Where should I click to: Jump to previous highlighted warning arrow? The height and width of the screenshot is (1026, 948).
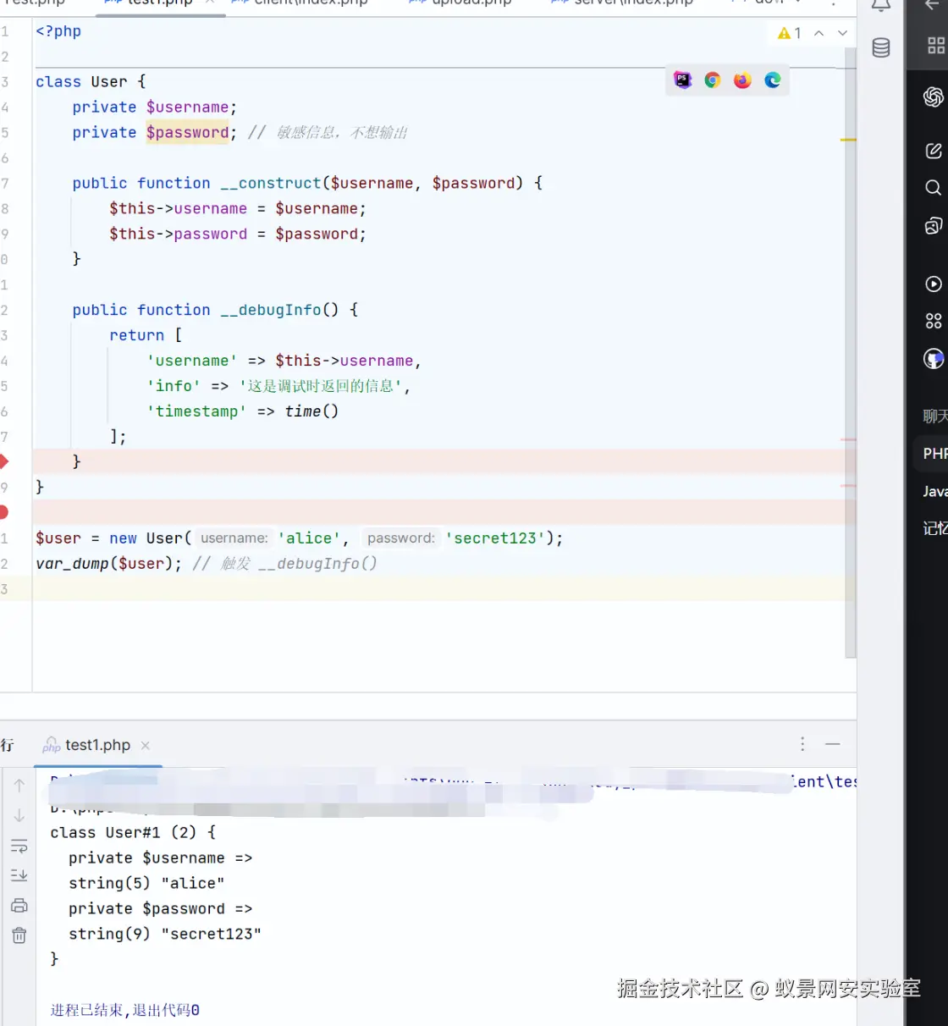818,33
